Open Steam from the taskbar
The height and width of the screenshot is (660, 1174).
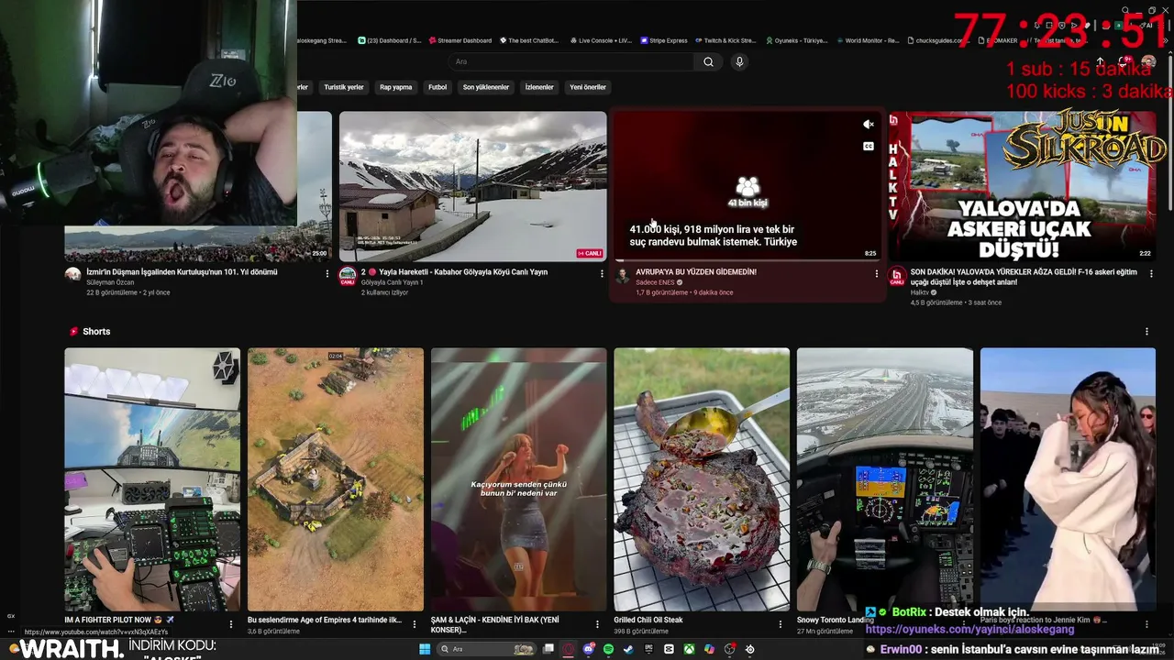point(628,649)
